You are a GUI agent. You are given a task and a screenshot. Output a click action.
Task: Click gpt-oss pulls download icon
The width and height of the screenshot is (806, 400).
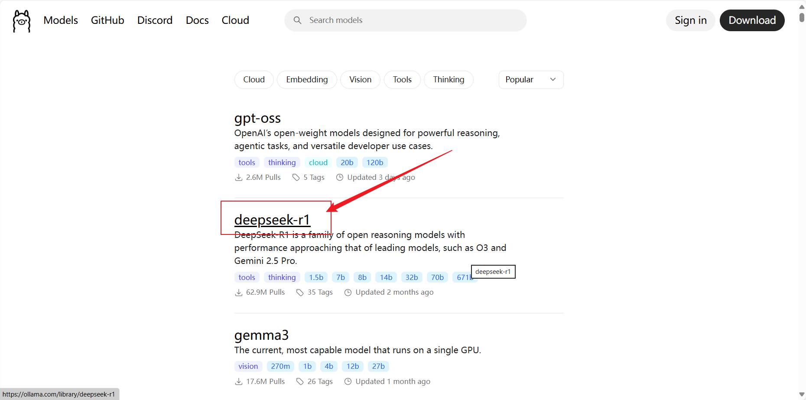click(x=238, y=177)
